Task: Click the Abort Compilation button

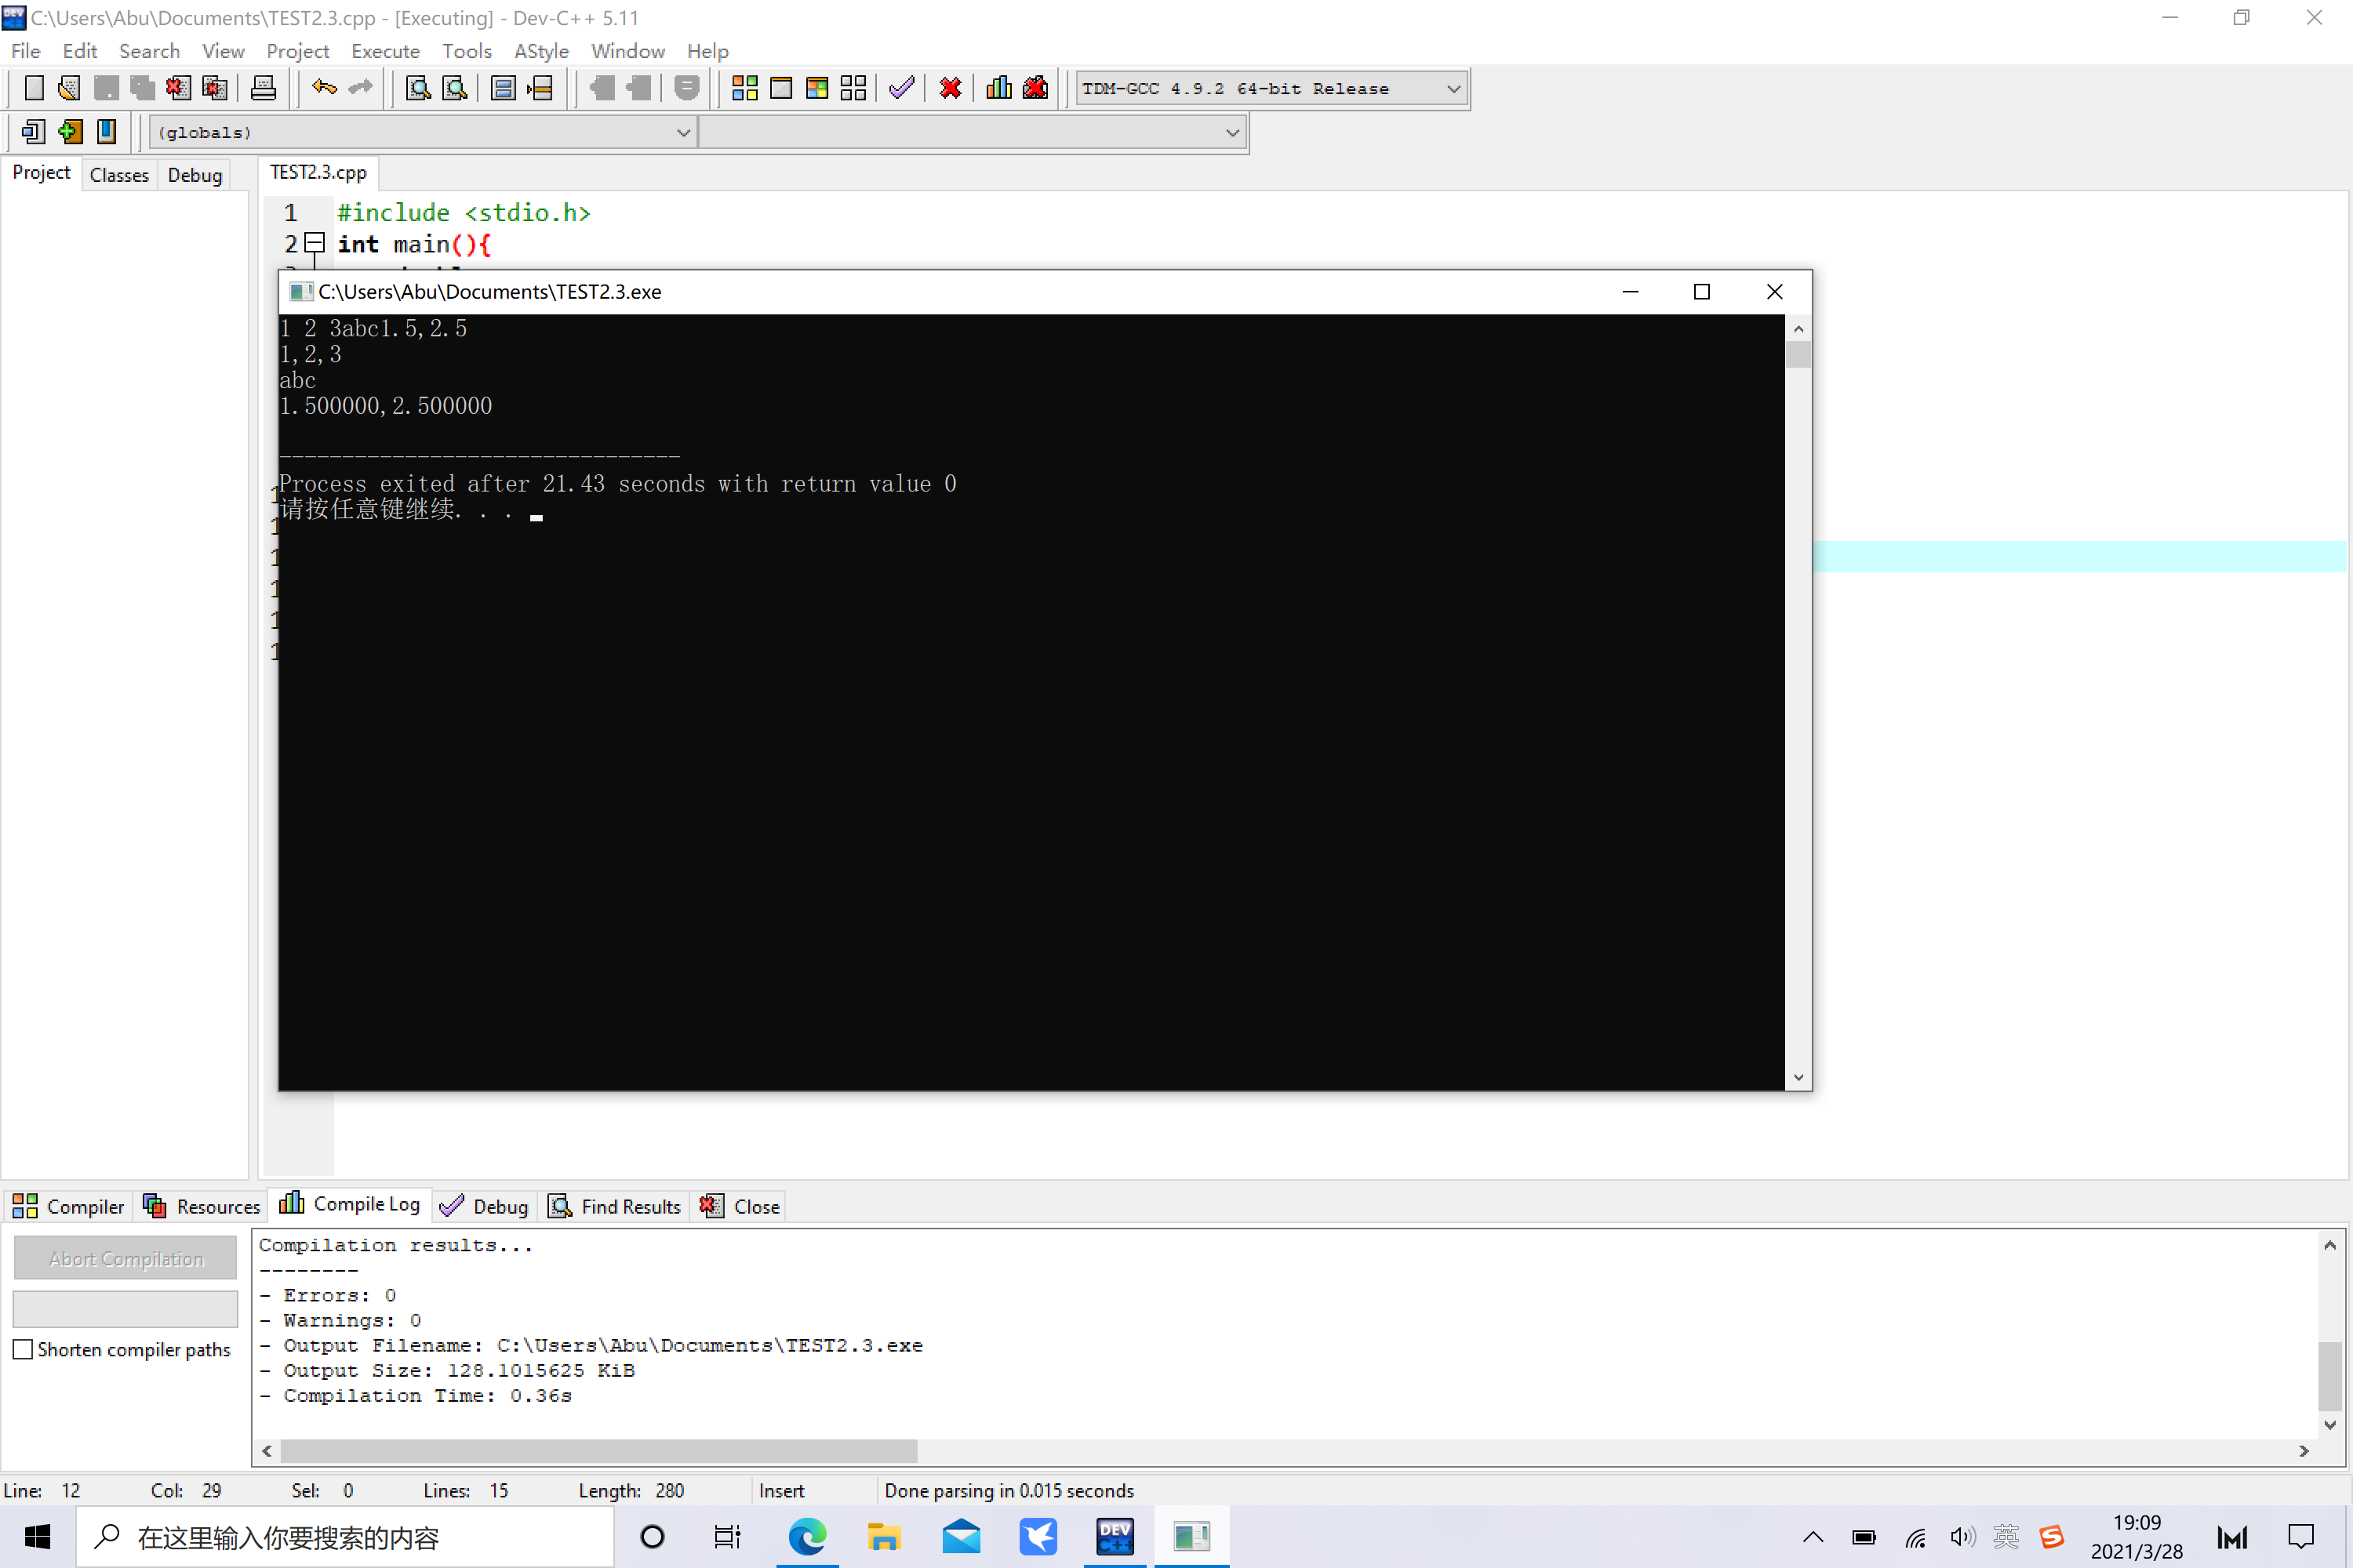Action: pyautogui.click(x=126, y=1259)
